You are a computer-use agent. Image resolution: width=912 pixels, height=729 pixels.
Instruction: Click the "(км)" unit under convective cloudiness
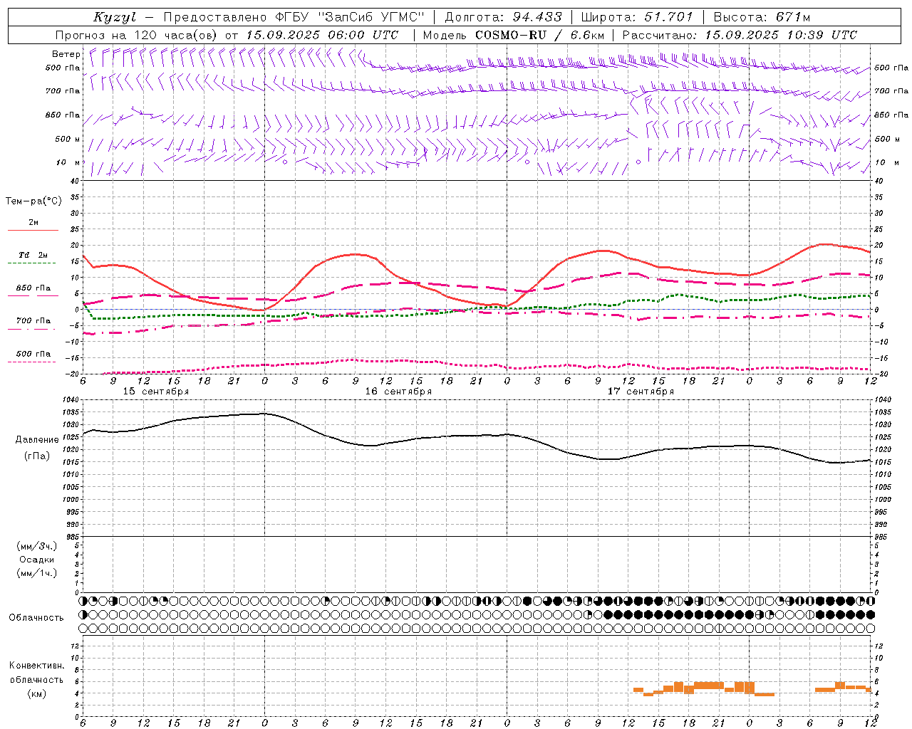(x=37, y=693)
